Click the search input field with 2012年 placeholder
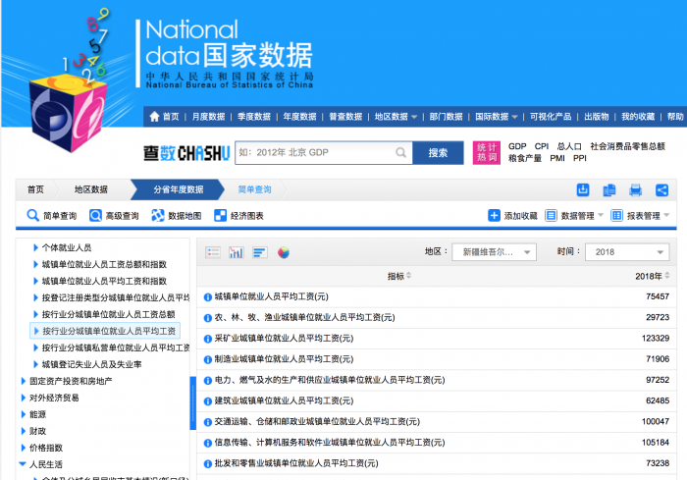This screenshot has height=480, width=687. 323,153
